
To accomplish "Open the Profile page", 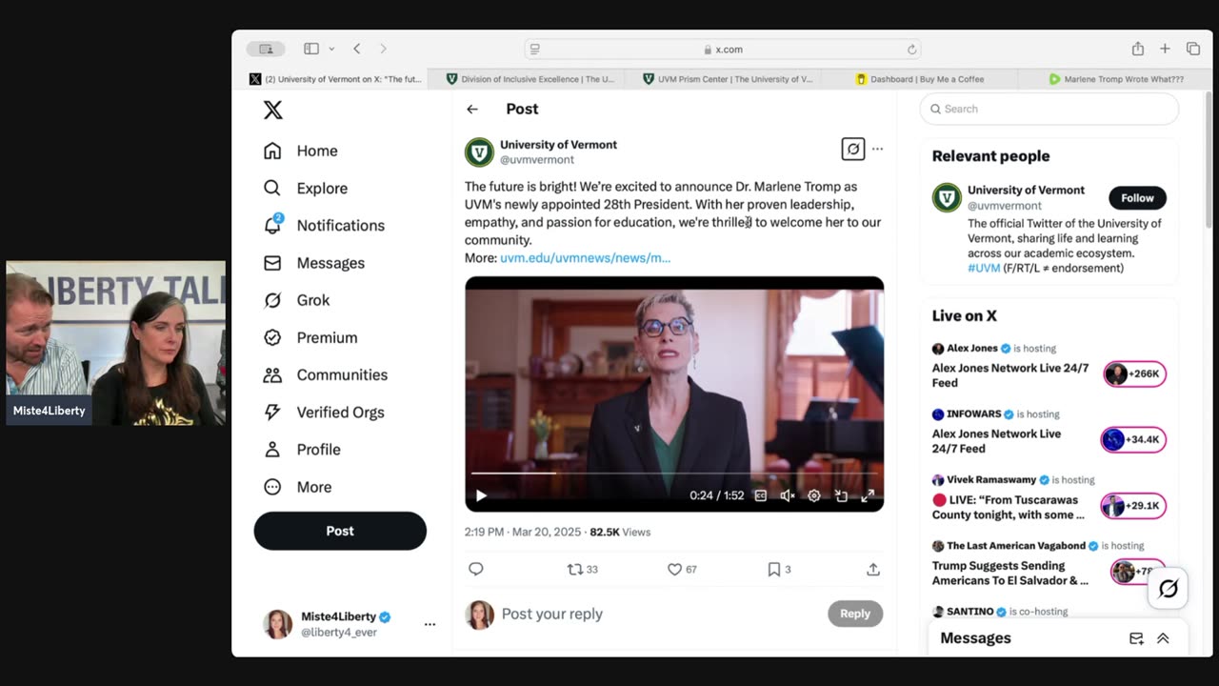I will 302,449.
